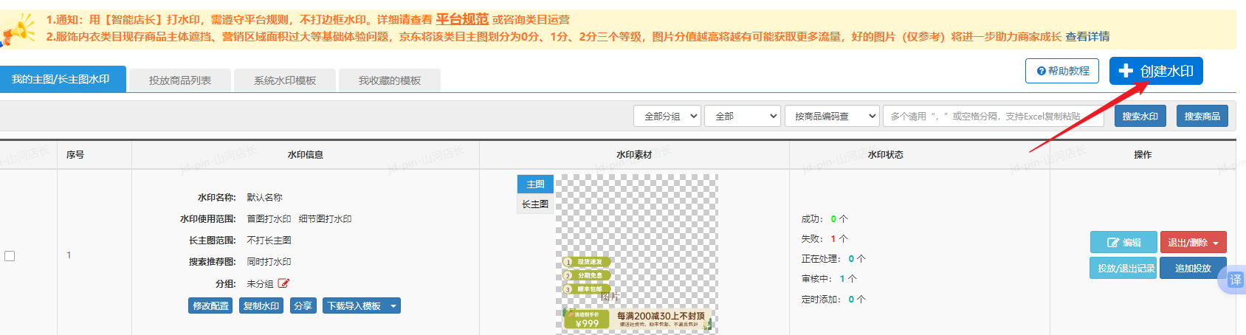This screenshot has width=1246, height=335.
Task: Click the edit icon next to 未分组
Action: click(283, 283)
